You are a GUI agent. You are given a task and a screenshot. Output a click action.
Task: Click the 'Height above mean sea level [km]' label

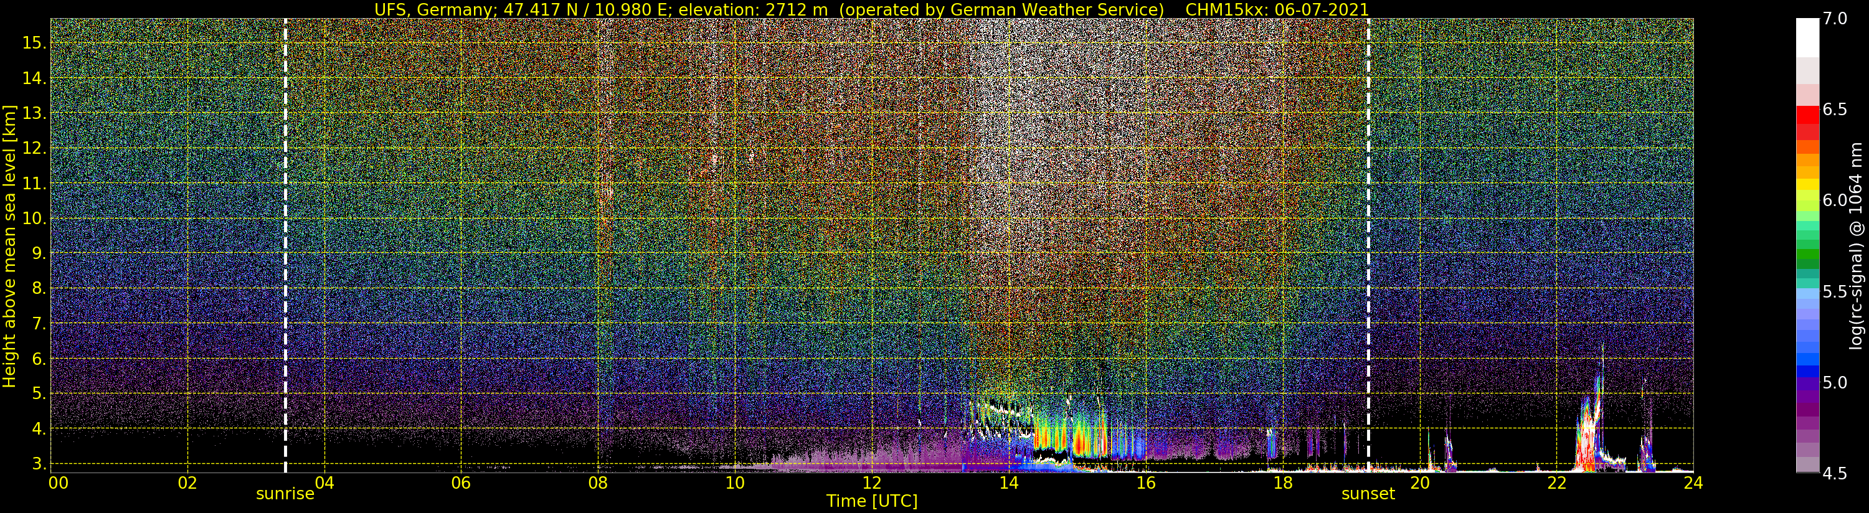pos(9,245)
